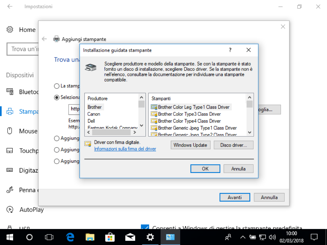The height and width of the screenshot is (245, 327).
Task: Click Avanti in Aggiungi stampante window
Action: 235,197
